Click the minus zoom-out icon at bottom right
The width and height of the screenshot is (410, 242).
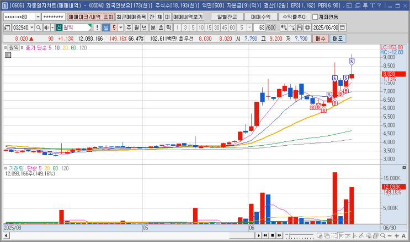click(x=390, y=236)
